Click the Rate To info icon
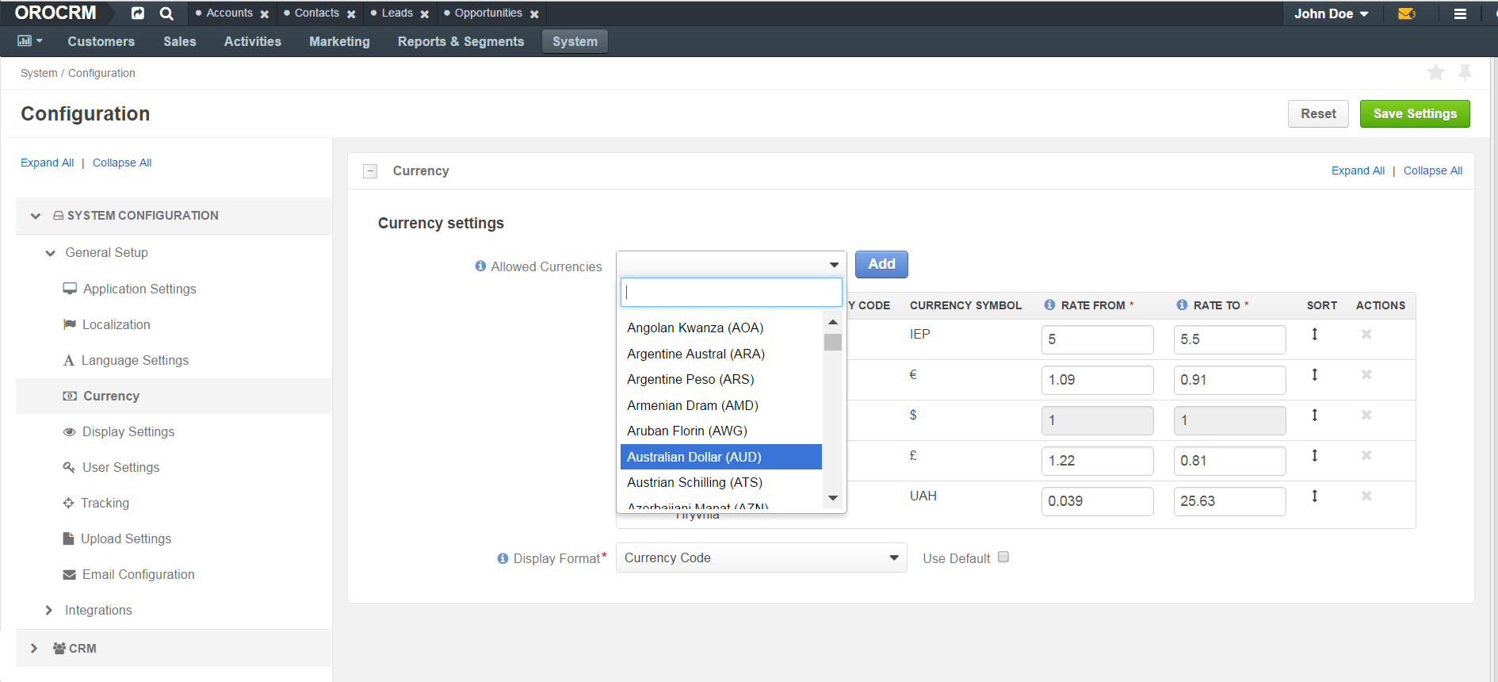 tap(1182, 305)
